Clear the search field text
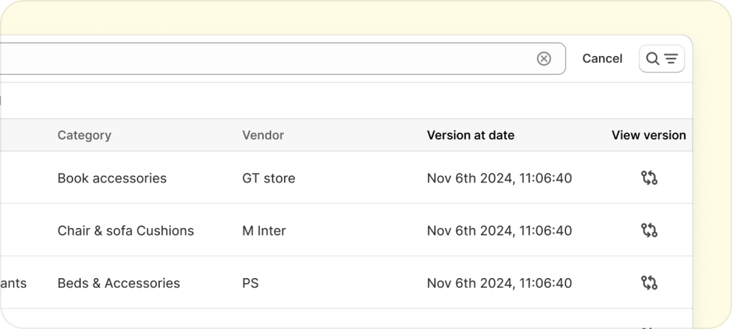This screenshot has width=732, height=329. point(544,58)
